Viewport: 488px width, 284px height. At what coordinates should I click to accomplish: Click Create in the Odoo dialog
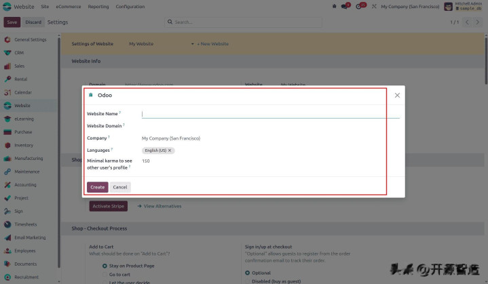[x=98, y=187]
